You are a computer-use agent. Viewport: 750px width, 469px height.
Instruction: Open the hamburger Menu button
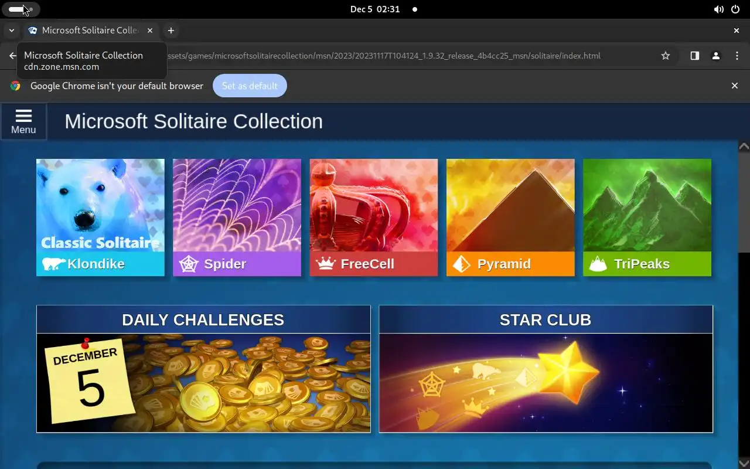23,122
